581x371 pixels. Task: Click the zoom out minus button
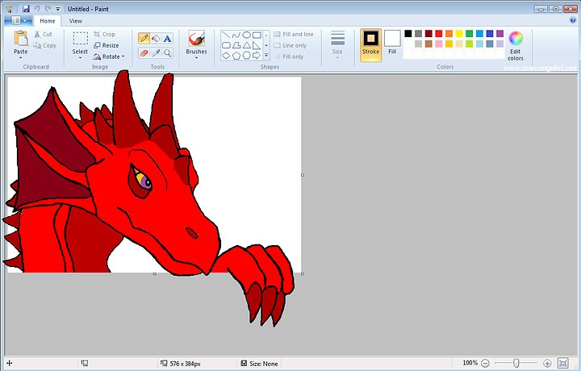(x=486, y=364)
